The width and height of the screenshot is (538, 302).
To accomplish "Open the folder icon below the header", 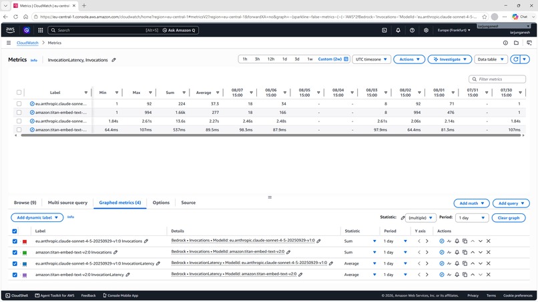I will click(516, 43).
